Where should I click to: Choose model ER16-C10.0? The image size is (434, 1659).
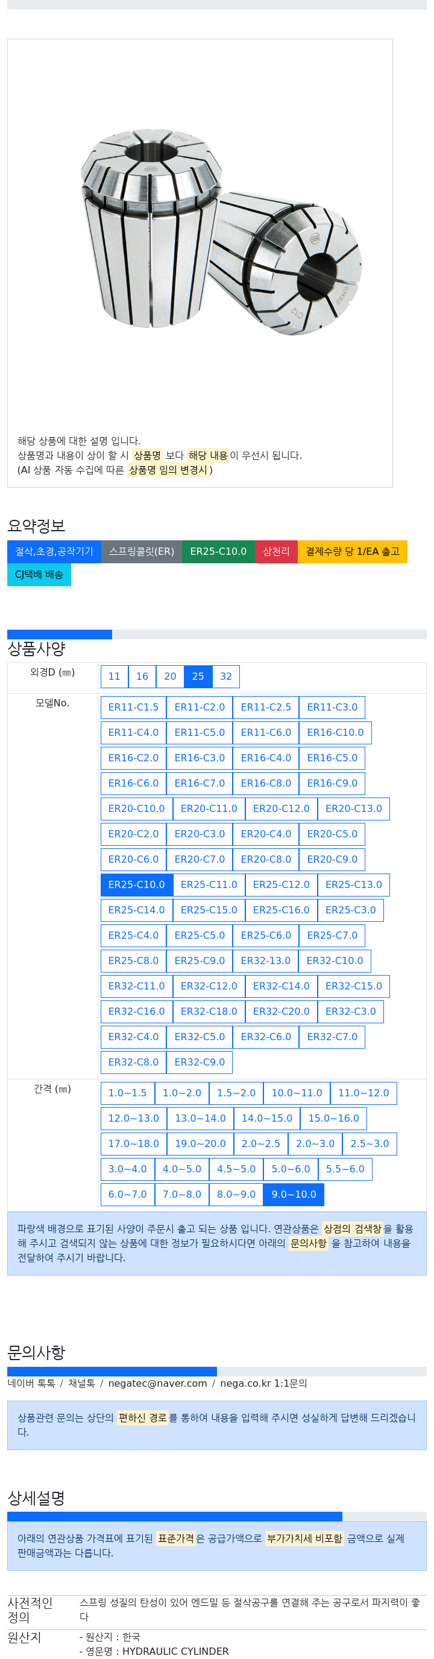click(335, 732)
